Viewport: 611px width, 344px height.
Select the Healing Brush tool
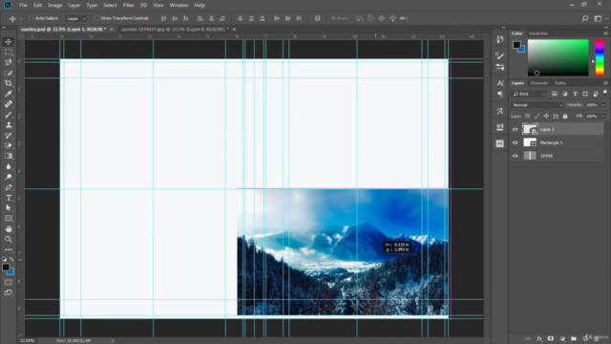(x=9, y=104)
